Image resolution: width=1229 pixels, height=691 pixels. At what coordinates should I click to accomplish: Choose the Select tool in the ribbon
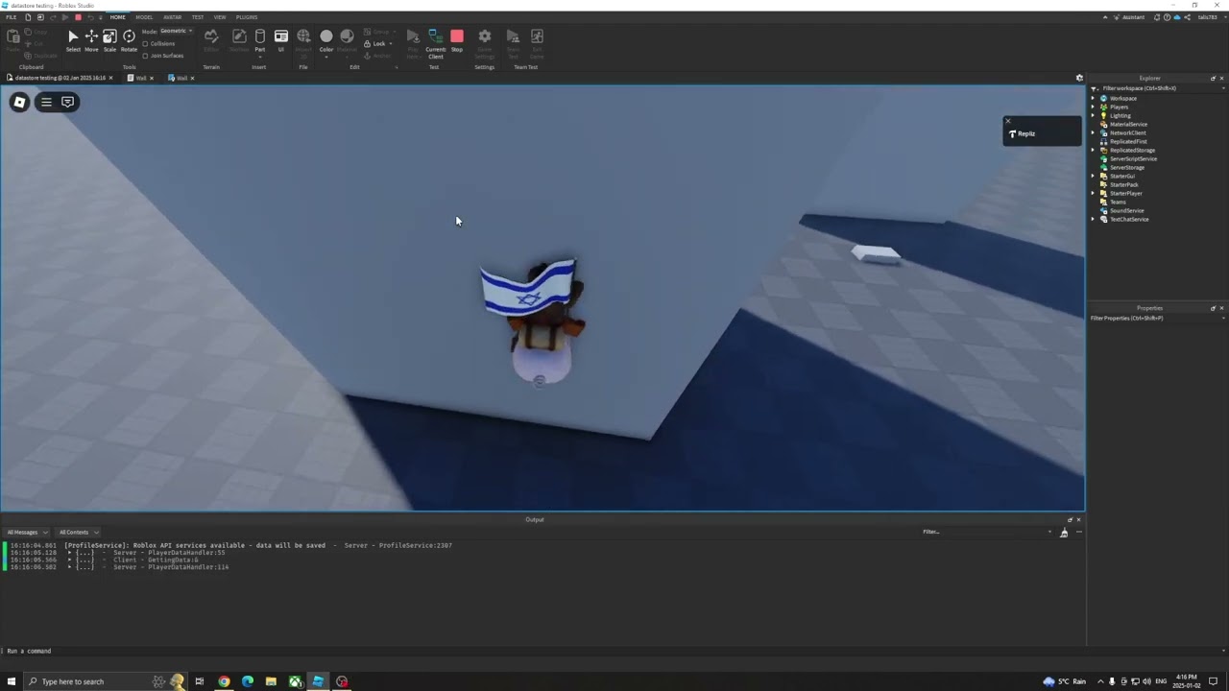coord(73,40)
